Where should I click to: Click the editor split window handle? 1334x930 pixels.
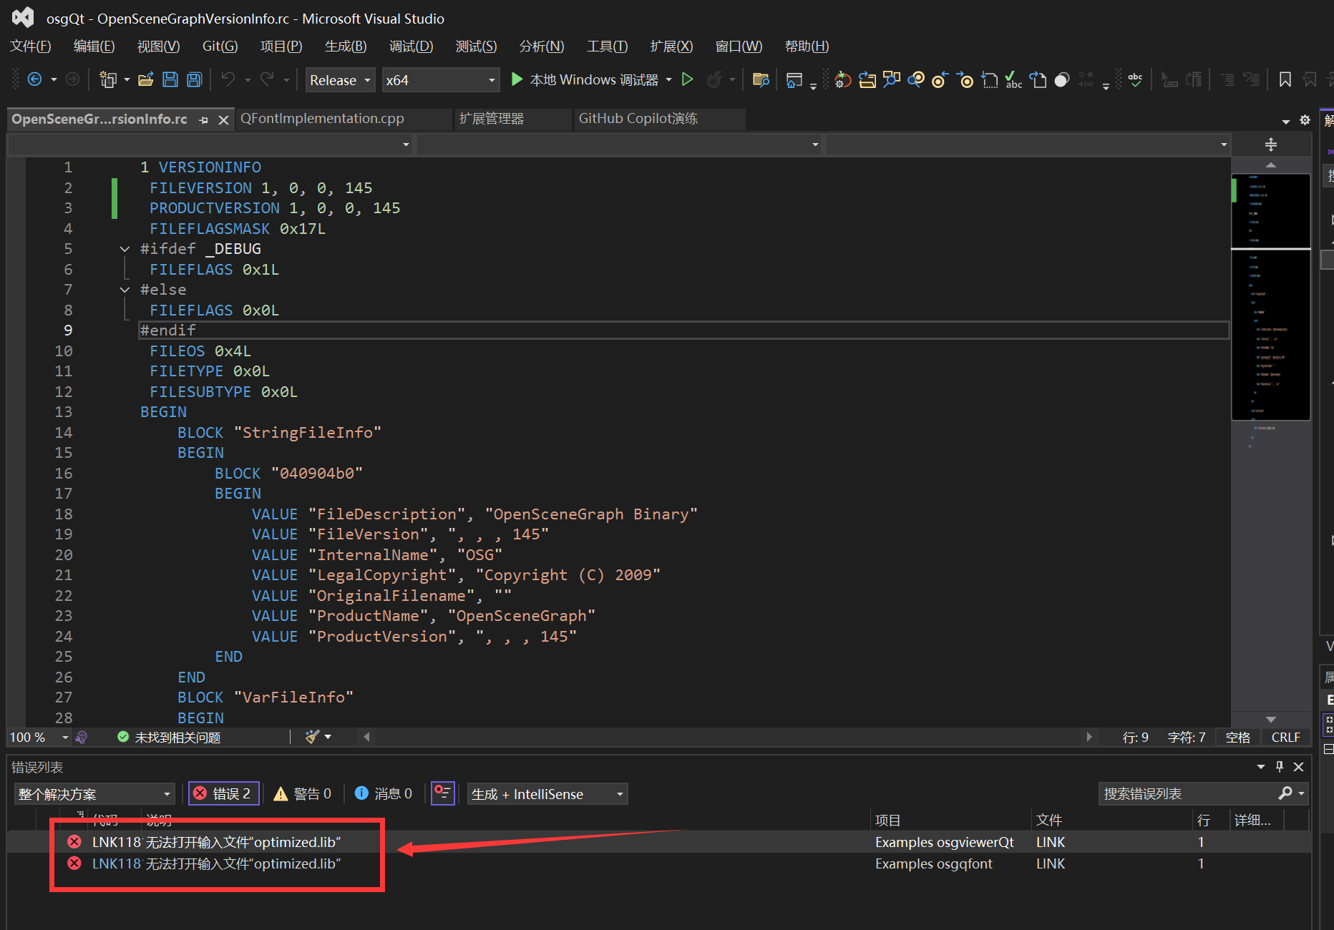point(1271,145)
